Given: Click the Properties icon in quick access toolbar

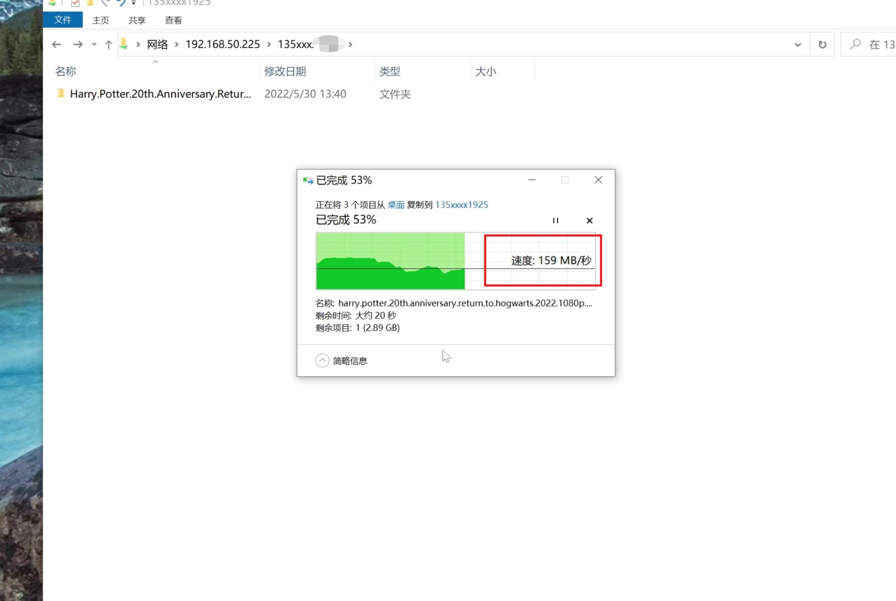Looking at the screenshot, I should (x=75, y=3).
